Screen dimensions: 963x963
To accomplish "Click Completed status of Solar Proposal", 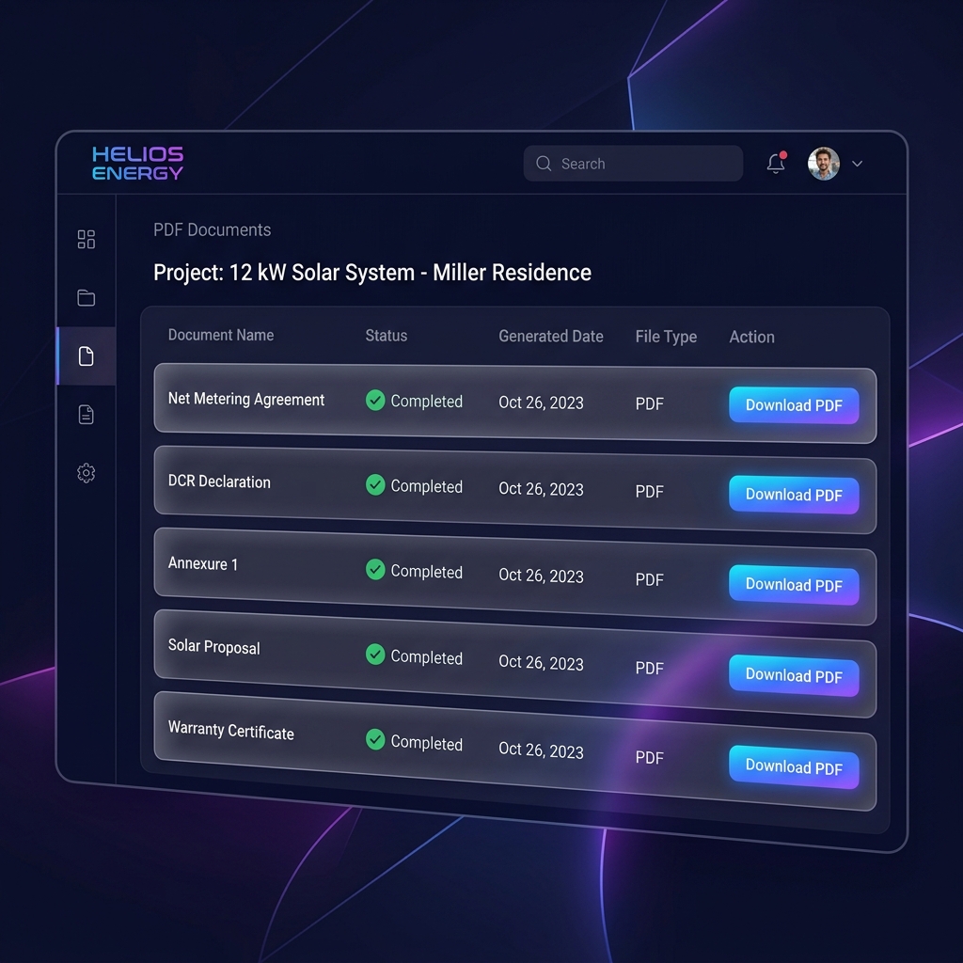I will 427,657.
